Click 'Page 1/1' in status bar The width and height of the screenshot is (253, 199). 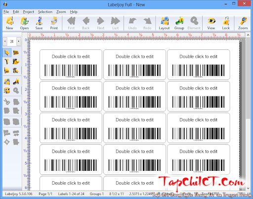pyautogui.click(x=45, y=194)
